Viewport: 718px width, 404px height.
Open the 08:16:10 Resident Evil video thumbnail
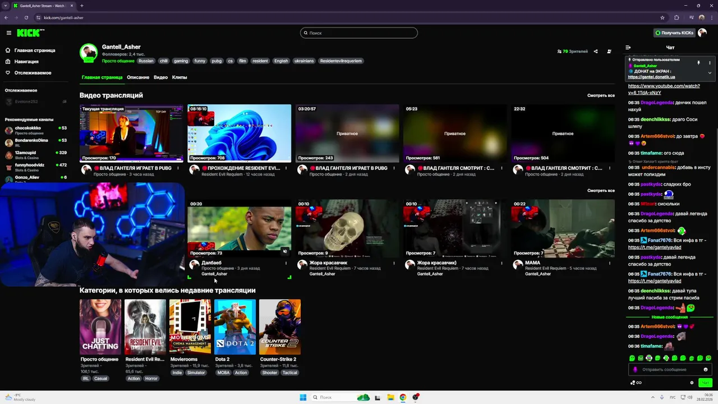click(x=240, y=134)
